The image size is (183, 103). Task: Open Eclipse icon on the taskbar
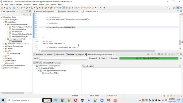tap(82, 100)
